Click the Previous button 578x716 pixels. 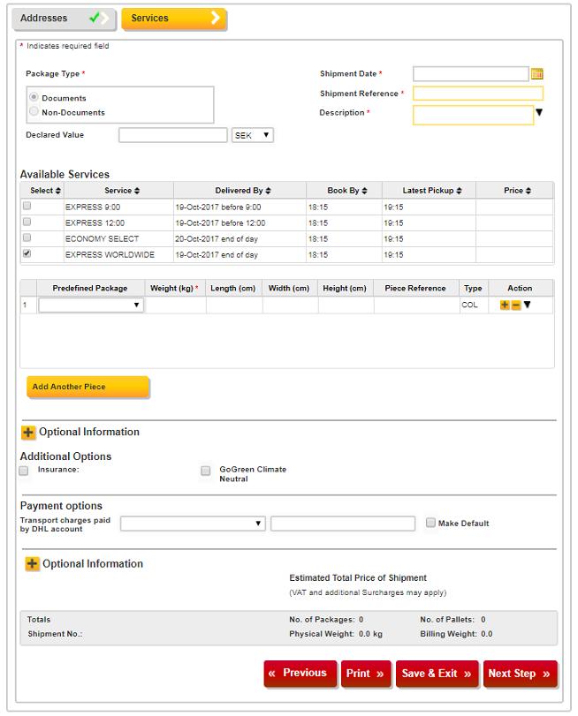[x=300, y=673]
